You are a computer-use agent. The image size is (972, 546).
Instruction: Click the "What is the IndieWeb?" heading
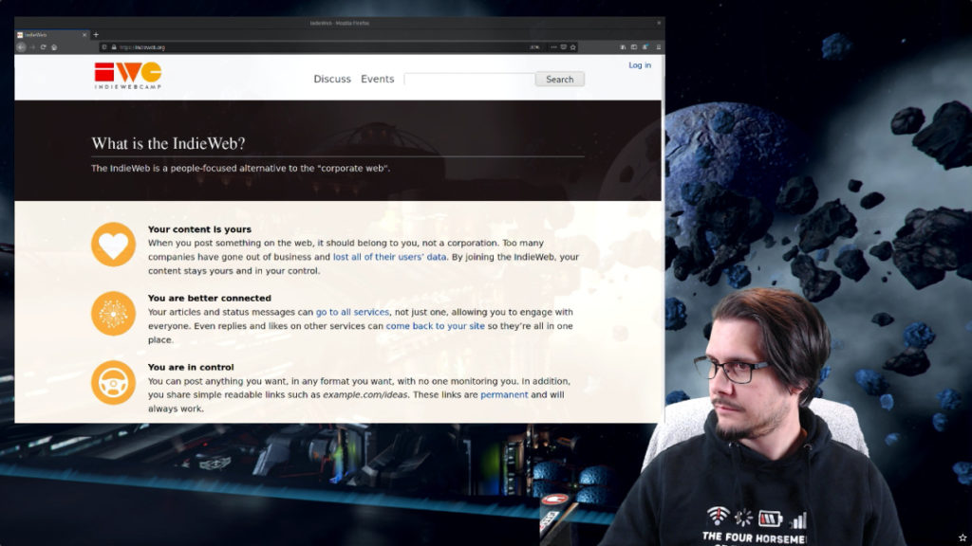169,144
